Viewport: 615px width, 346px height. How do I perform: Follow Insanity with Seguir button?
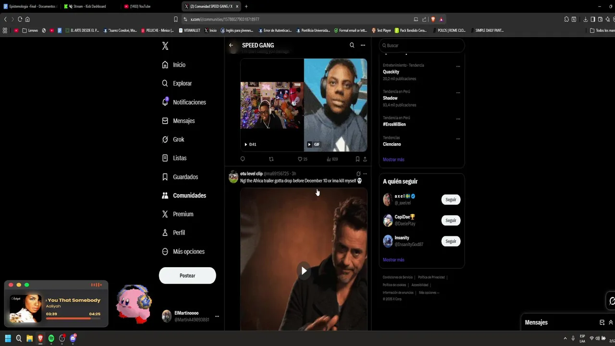coord(451,241)
